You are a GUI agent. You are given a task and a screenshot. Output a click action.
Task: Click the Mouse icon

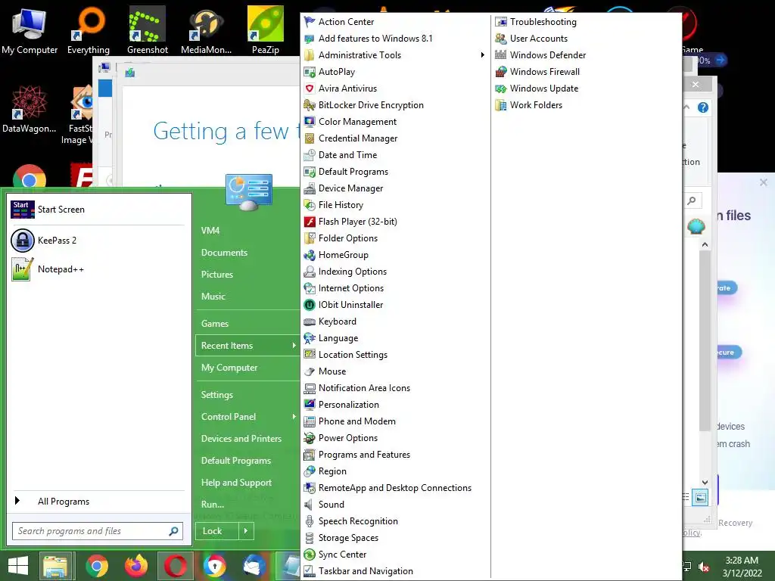(x=310, y=371)
